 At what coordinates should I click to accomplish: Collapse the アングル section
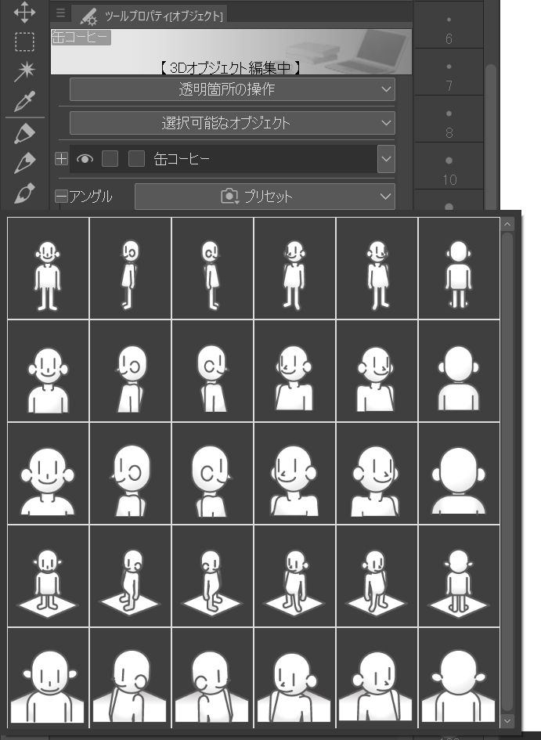click(61, 197)
